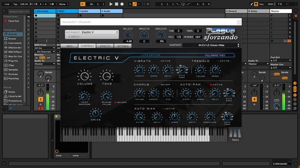The image size is (300, 168).
Task: Open the sforzando SETTINGS tab
Action: 123,46
